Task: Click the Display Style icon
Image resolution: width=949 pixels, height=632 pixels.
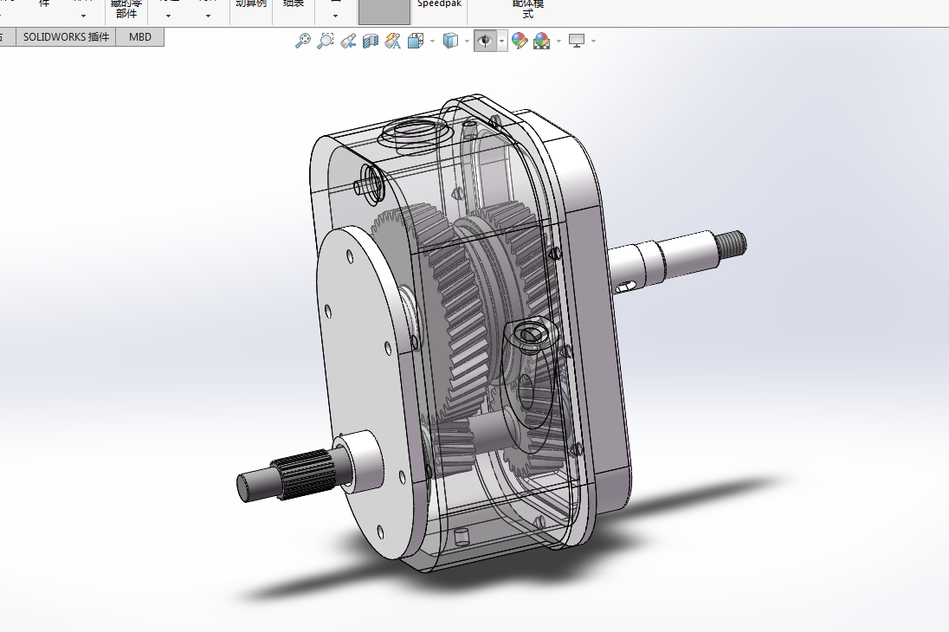Action: pyautogui.click(x=450, y=42)
